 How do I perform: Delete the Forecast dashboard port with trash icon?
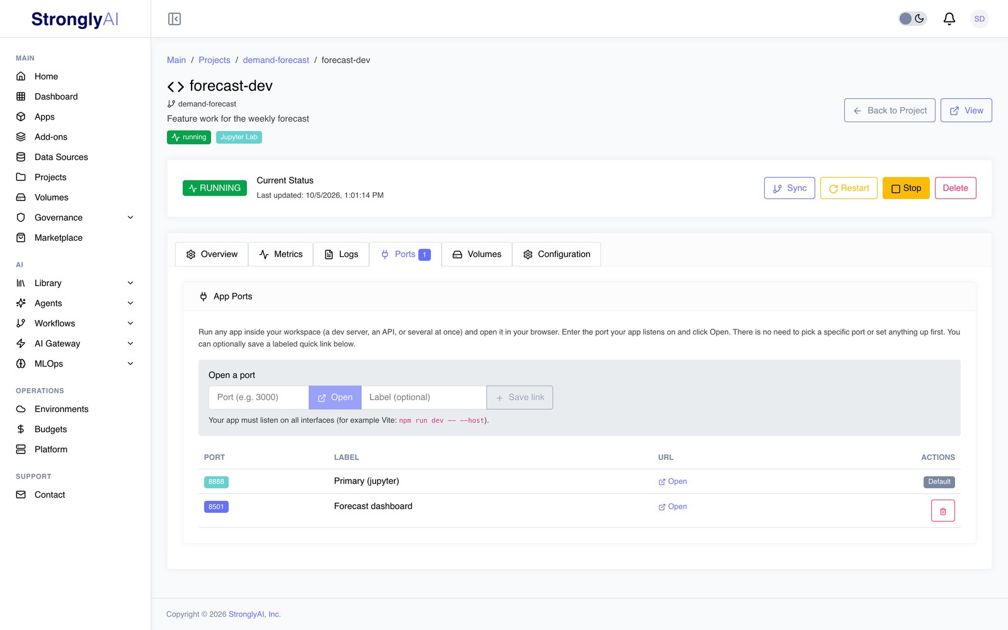pyautogui.click(x=942, y=511)
